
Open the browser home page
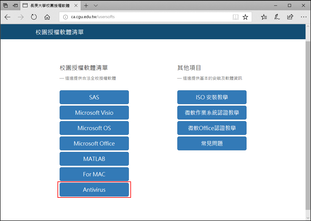tap(47, 17)
